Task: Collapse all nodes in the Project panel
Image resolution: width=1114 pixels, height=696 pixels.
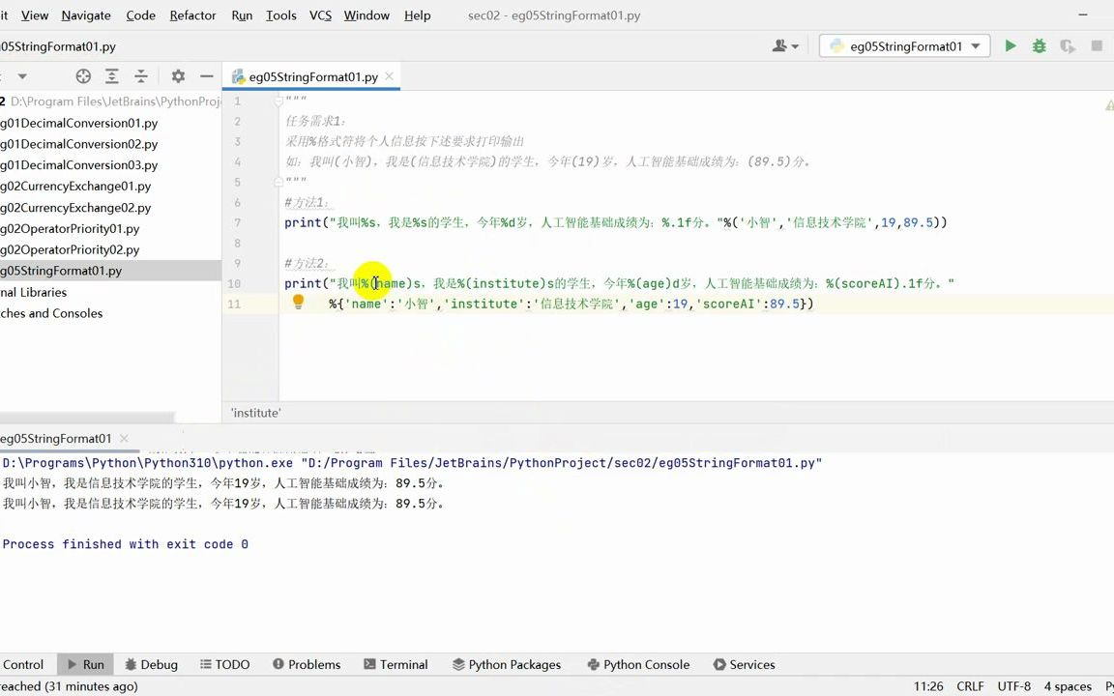Action: click(141, 75)
